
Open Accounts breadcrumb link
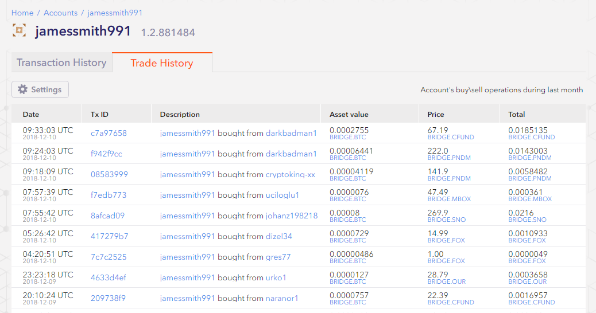coord(61,13)
